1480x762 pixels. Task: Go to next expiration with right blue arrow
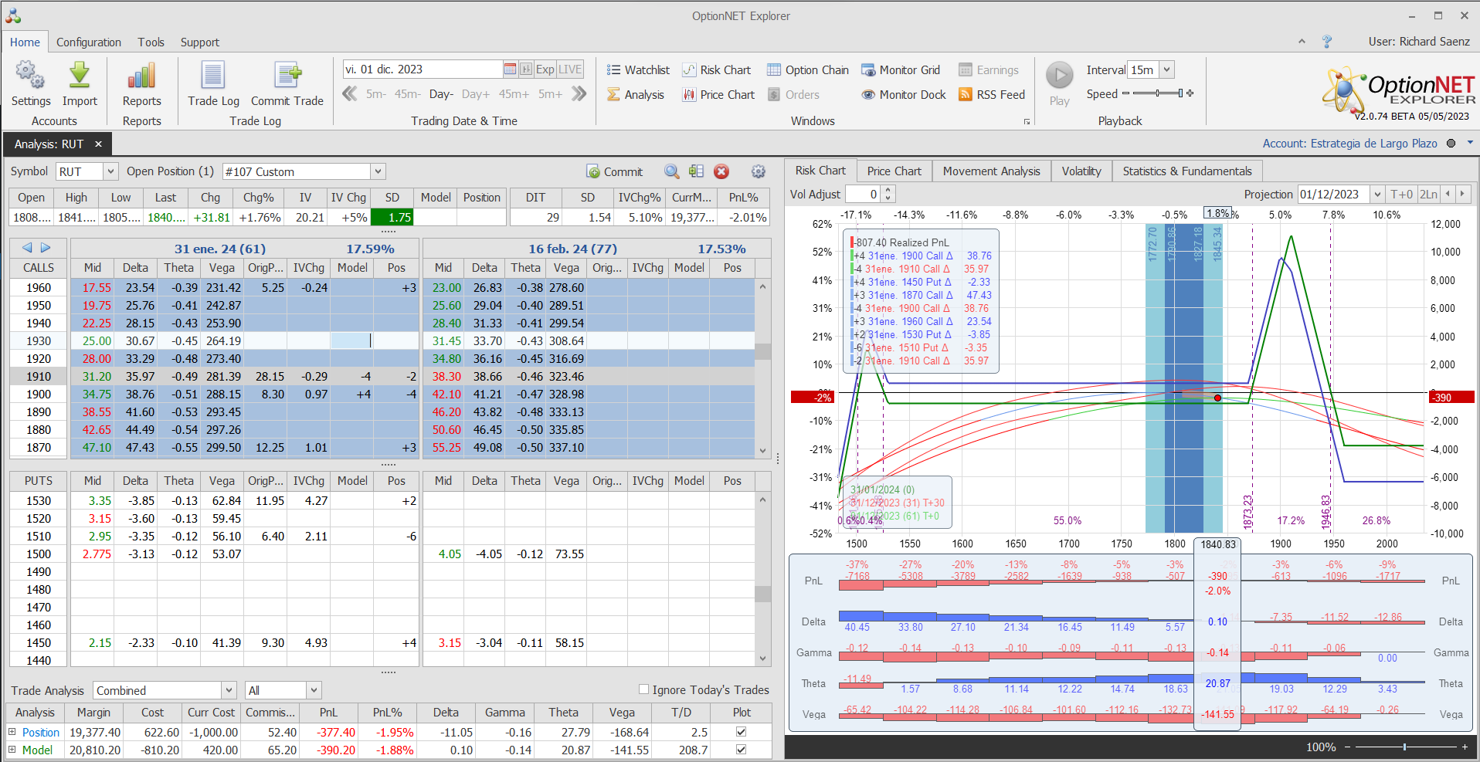tap(46, 248)
